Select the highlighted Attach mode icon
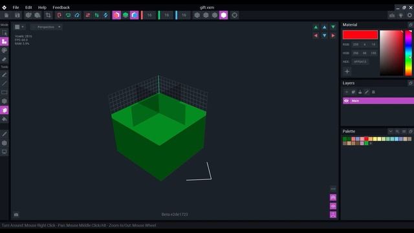The width and height of the screenshot is (414, 233). click(5, 41)
